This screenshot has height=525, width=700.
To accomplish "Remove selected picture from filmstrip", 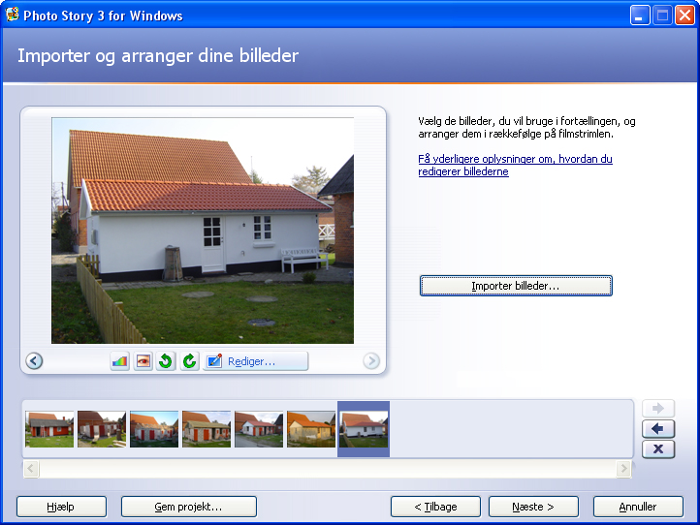I will (x=658, y=448).
